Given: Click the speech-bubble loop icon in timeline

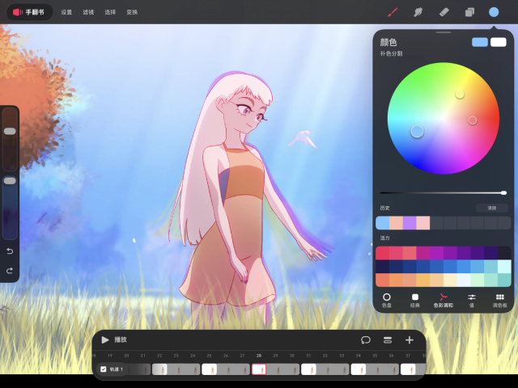Looking at the screenshot, I should pyautogui.click(x=365, y=340).
